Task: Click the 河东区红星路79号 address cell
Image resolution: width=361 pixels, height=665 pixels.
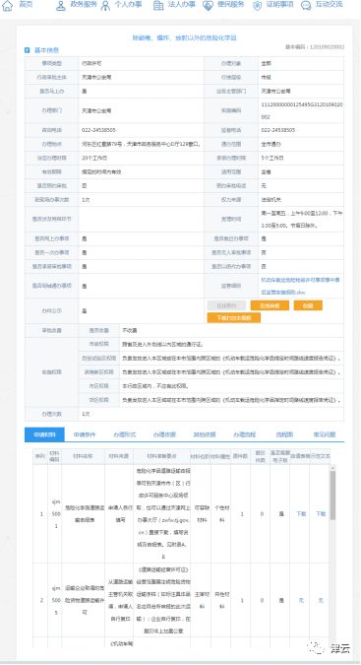Action: click(141, 144)
